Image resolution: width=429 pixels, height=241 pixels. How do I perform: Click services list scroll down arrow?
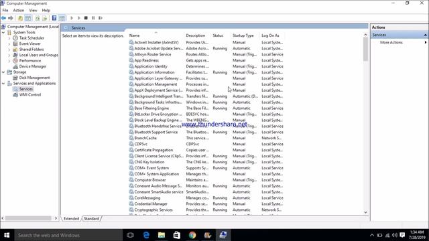365,212
